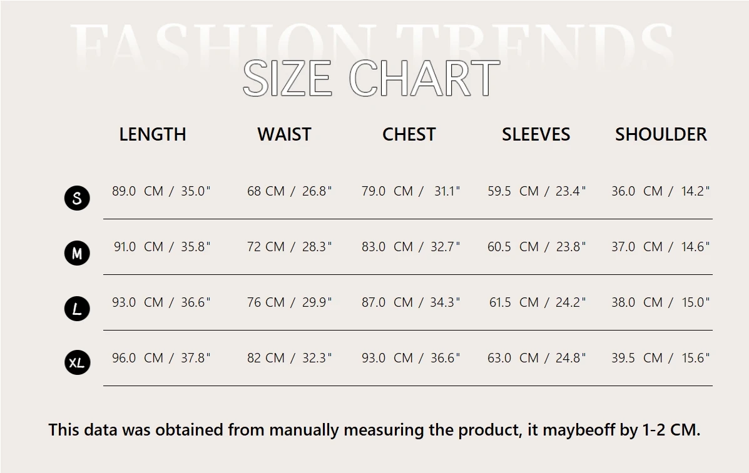Viewport: 749px width, 473px height.
Task: Click the size L chest value 87.0 CM
Action: [x=387, y=302]
